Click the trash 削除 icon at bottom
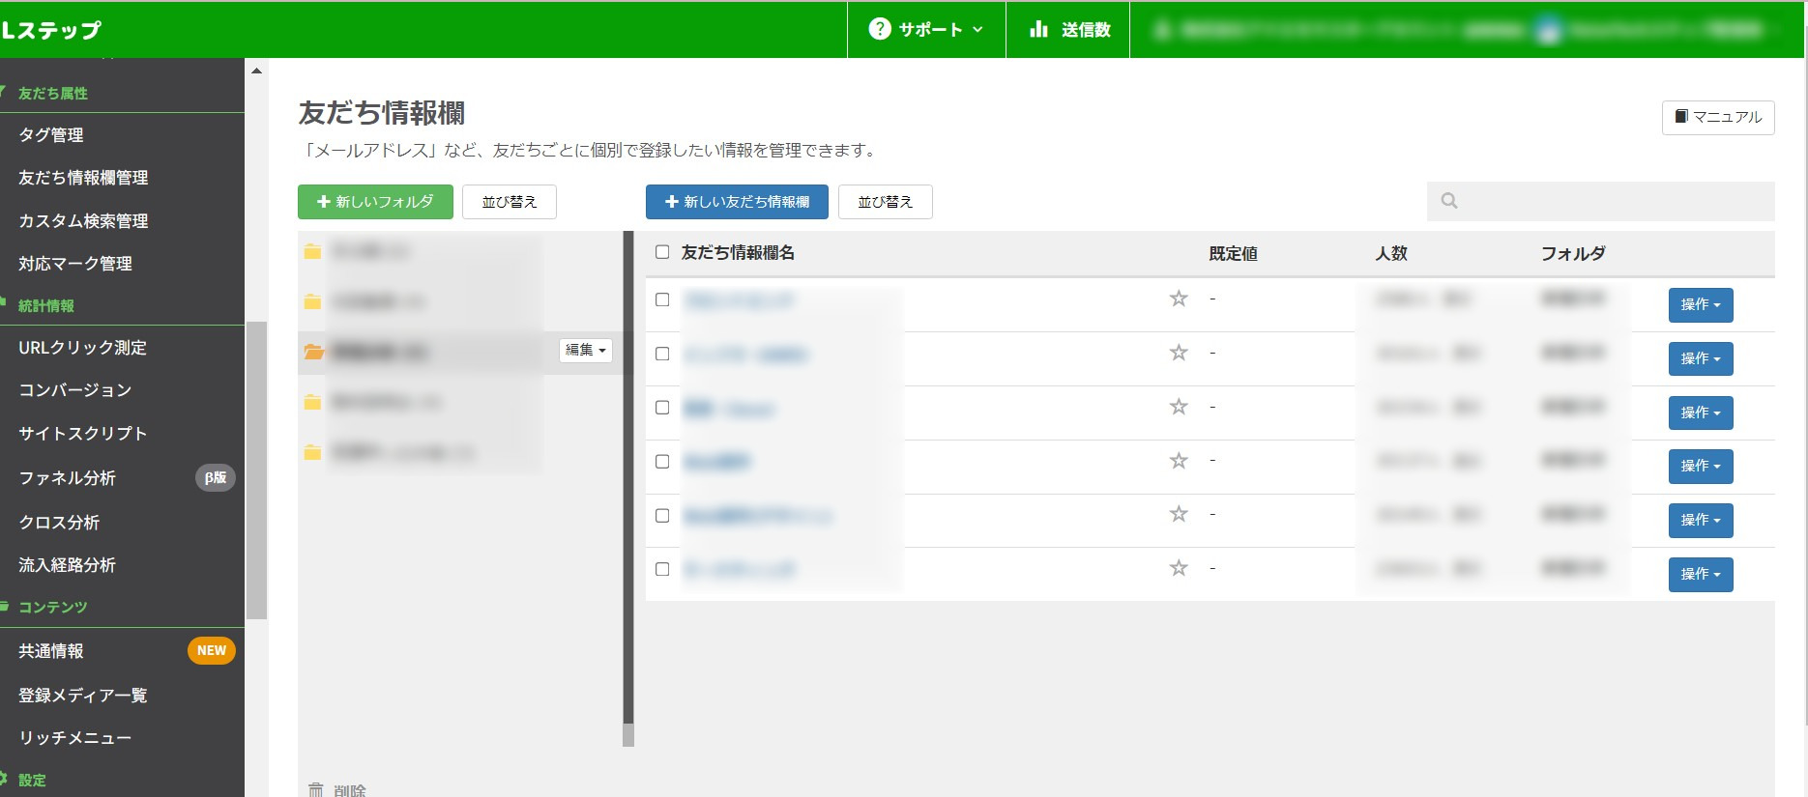The width and height of the screenshot is (1808, 797). [316, 790]
